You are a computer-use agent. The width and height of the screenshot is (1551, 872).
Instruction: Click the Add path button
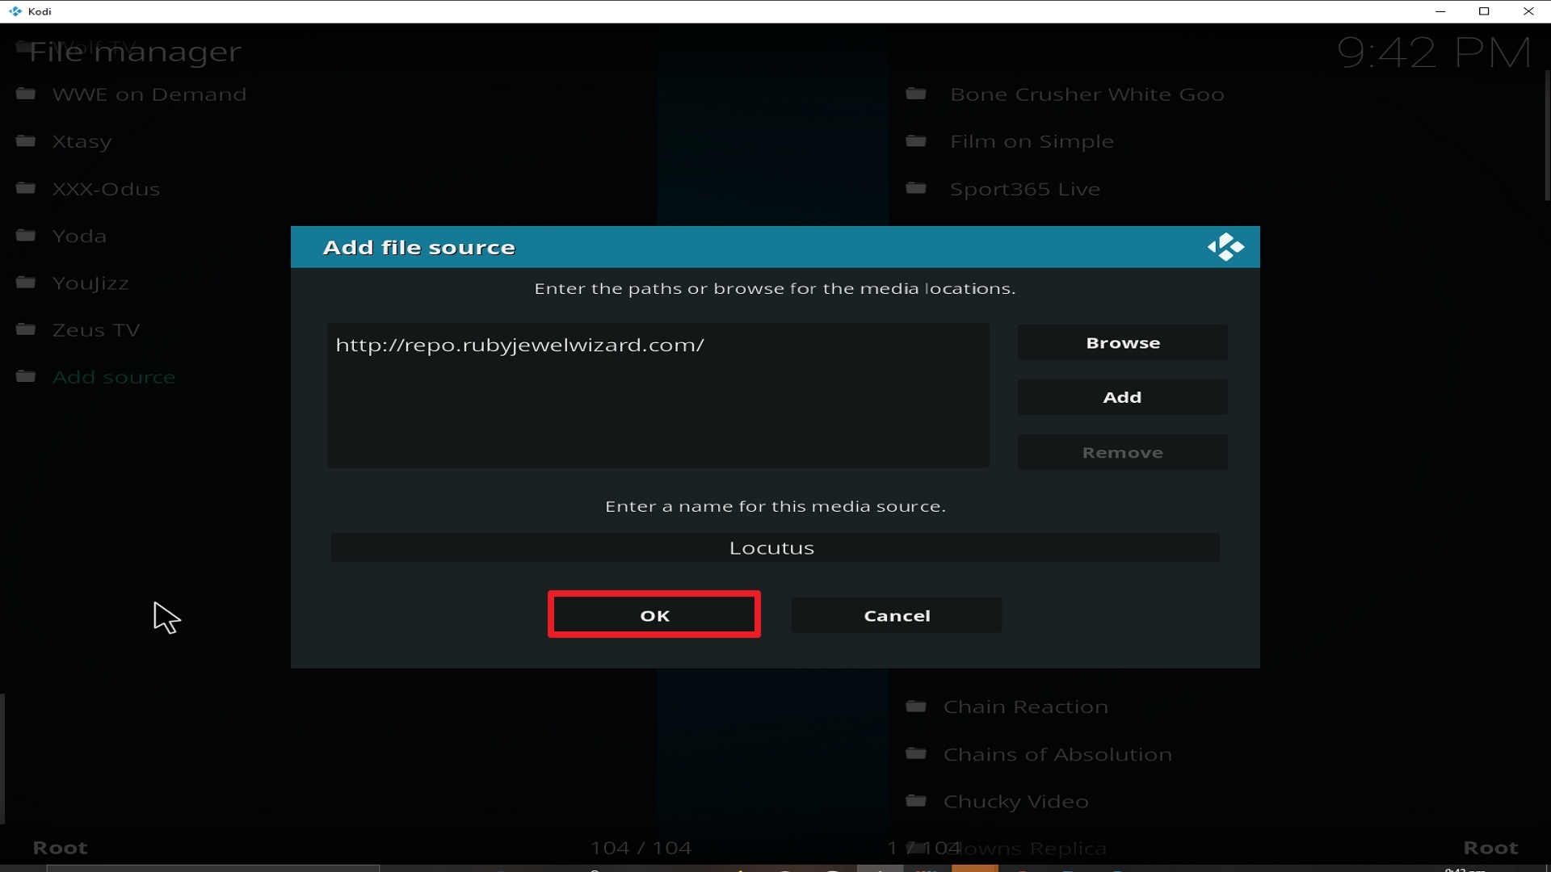click(x=1123, y=397)
